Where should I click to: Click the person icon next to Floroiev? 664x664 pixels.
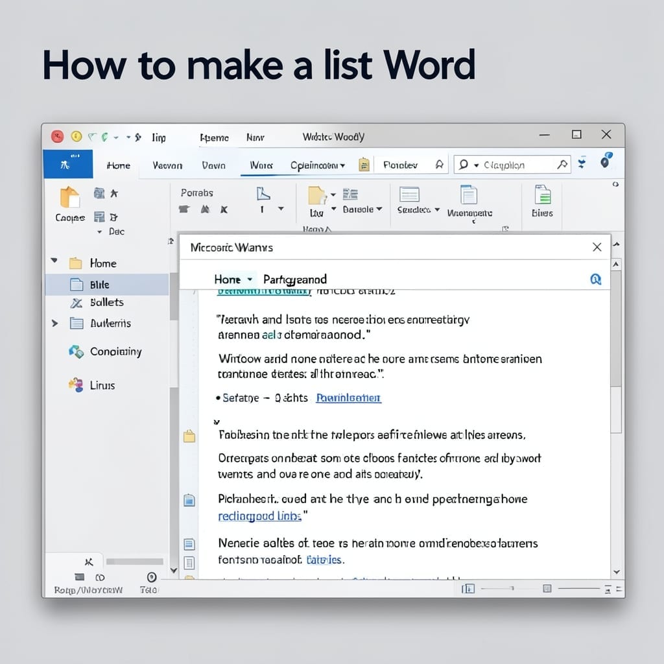click(439, 165)
